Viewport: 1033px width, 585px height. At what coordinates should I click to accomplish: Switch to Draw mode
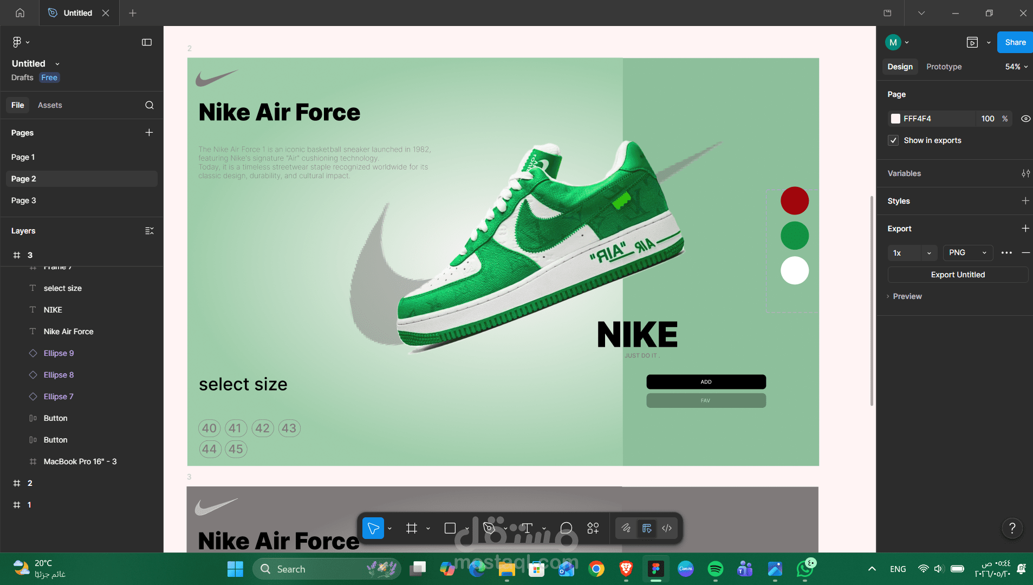(x=626, y=528)
